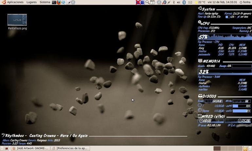Image resolution: width=252 pixels, height=151 pixels.
Task: Open the volume speaker applet
Action: click(179, 2)
